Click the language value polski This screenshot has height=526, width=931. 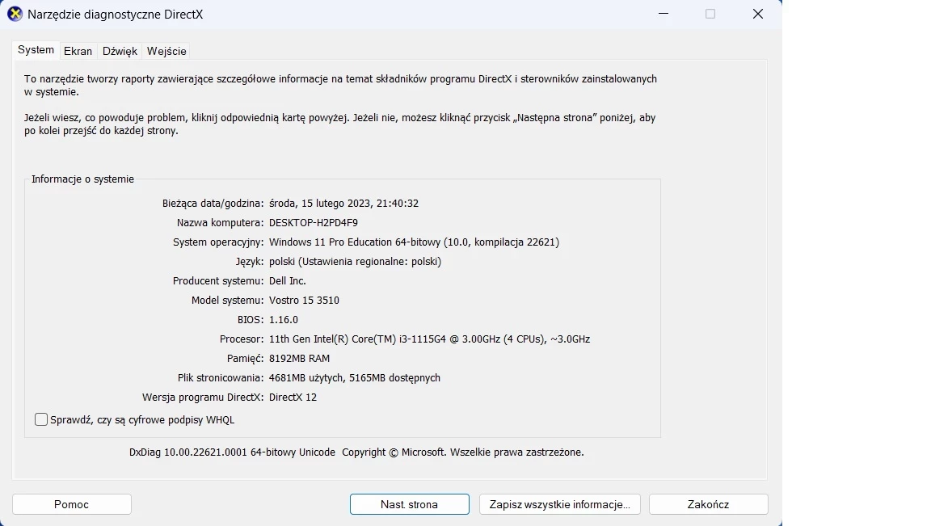[x=355, y=261]
